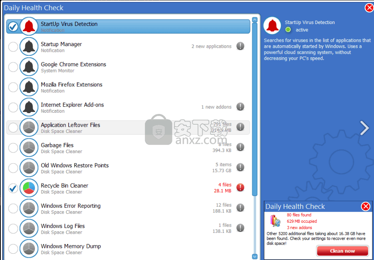Click the Application Leftover Files pie icon
Screen dimensions: 374x260
(x=29, y=127)
